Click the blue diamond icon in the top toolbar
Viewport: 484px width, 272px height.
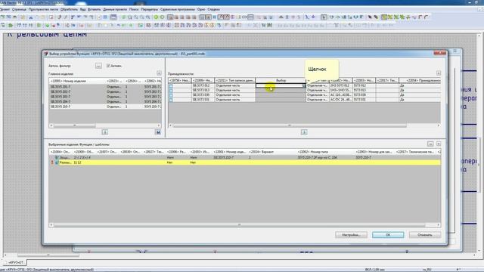313,17
